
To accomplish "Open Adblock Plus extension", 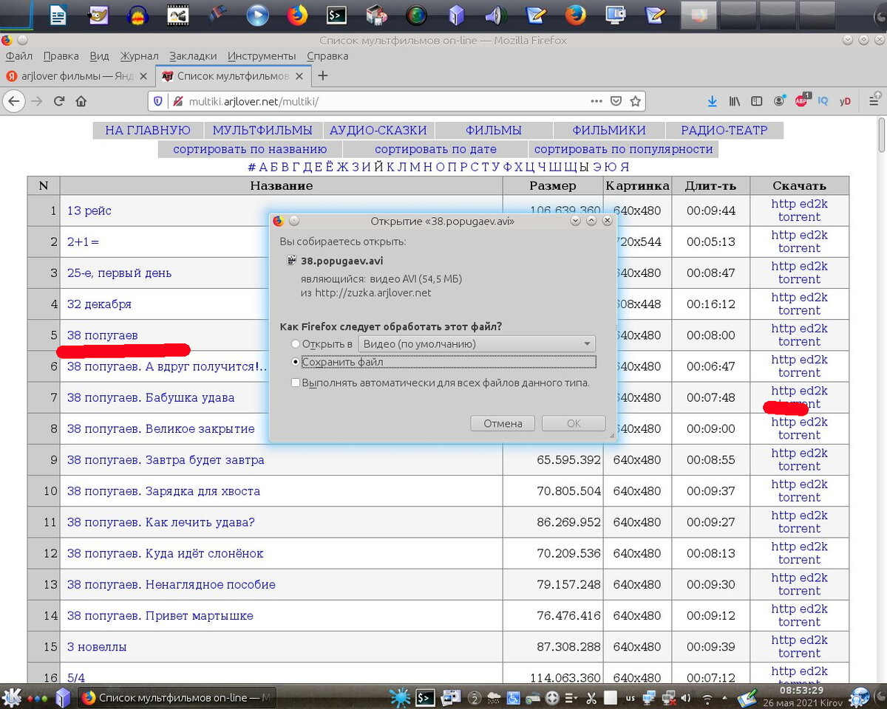I will coord(802,101).
